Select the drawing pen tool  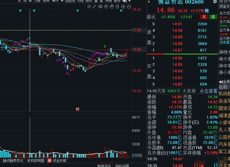tap(94, 6)
